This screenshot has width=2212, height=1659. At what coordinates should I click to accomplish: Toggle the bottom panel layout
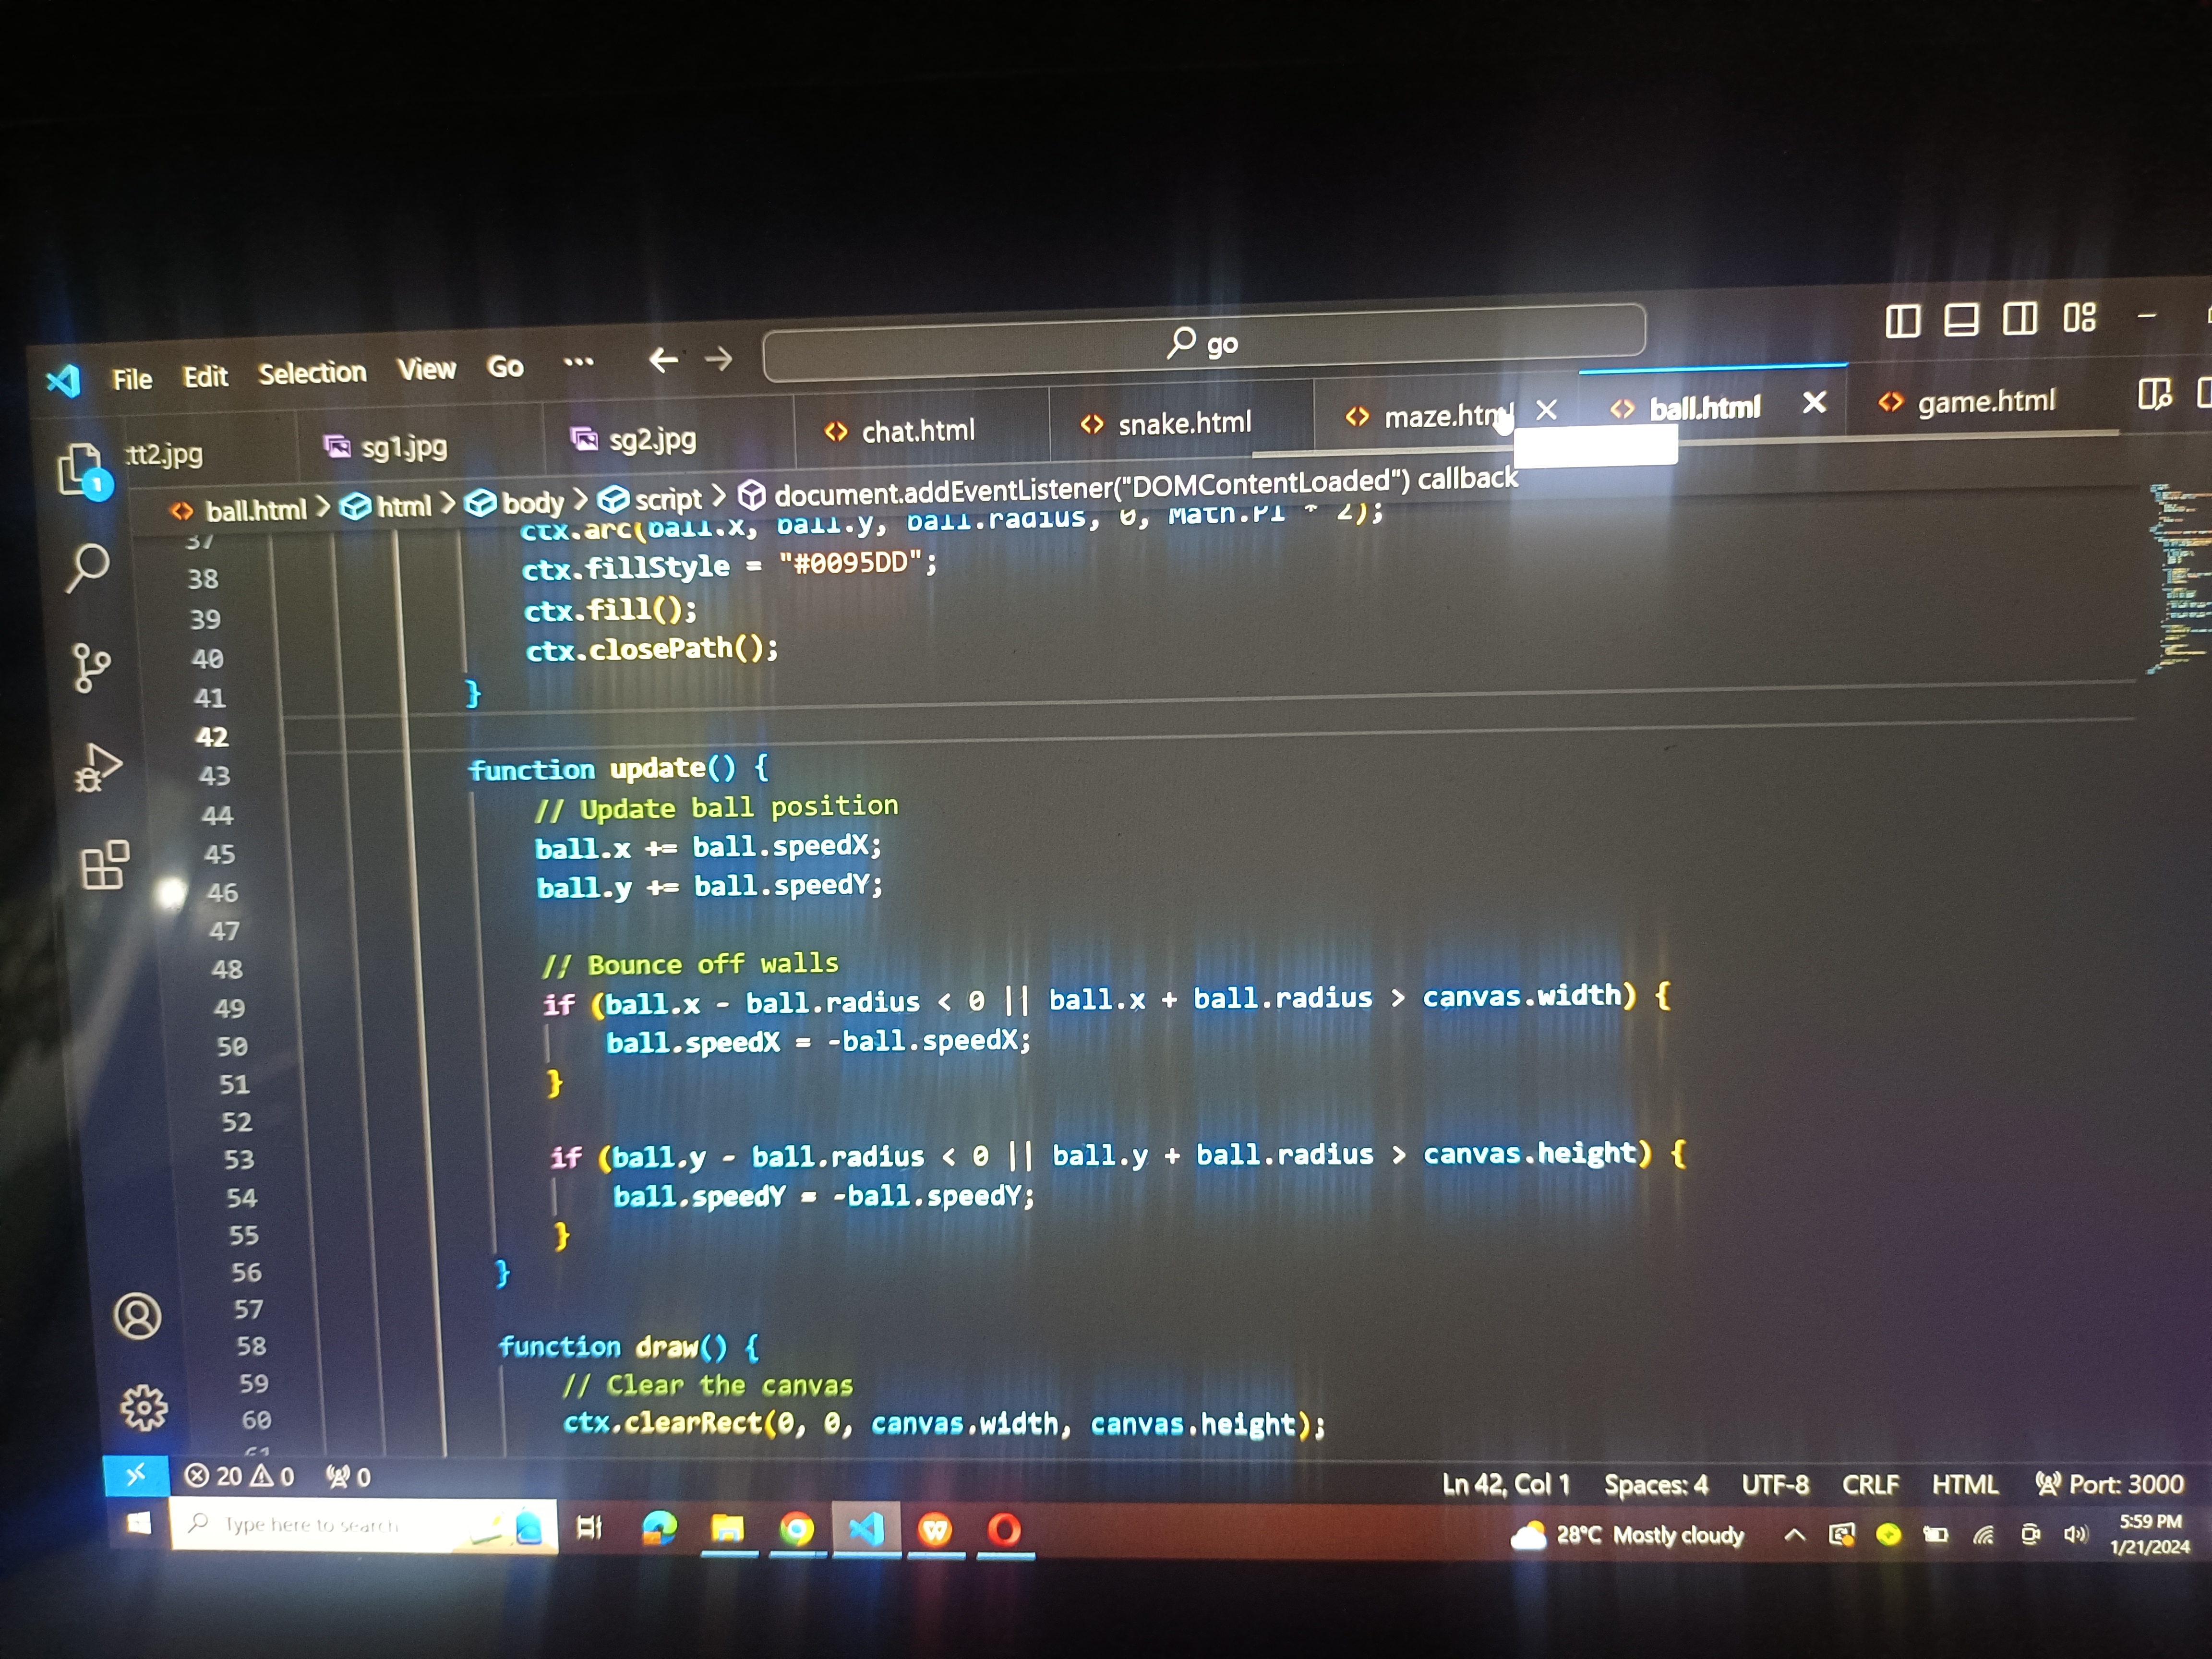(1961, 320)
